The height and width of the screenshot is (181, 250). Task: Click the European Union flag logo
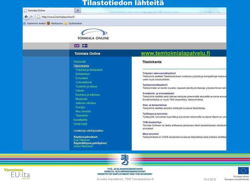tap(243, 171)
